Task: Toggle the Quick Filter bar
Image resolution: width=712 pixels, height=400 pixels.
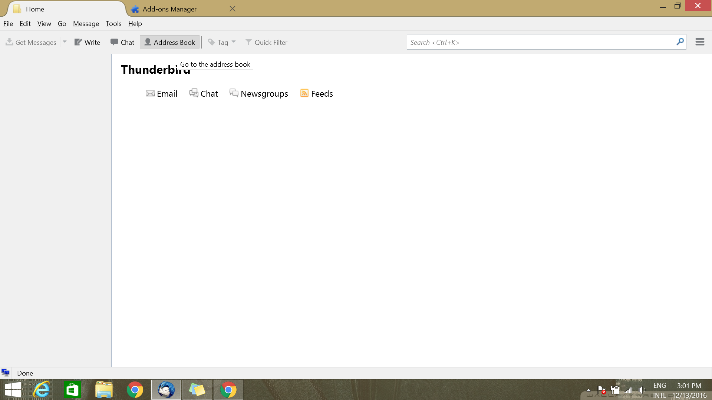Action: tap(266, 42)
